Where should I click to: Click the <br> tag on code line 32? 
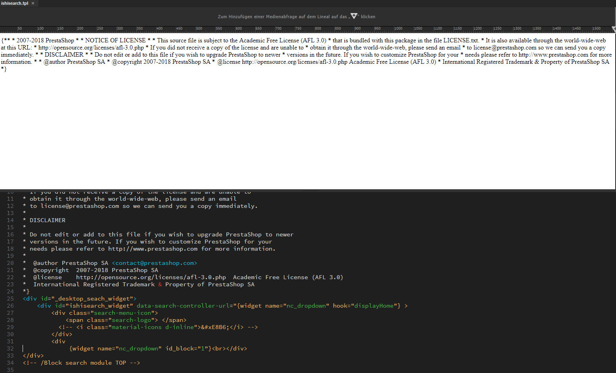(219, 348)
